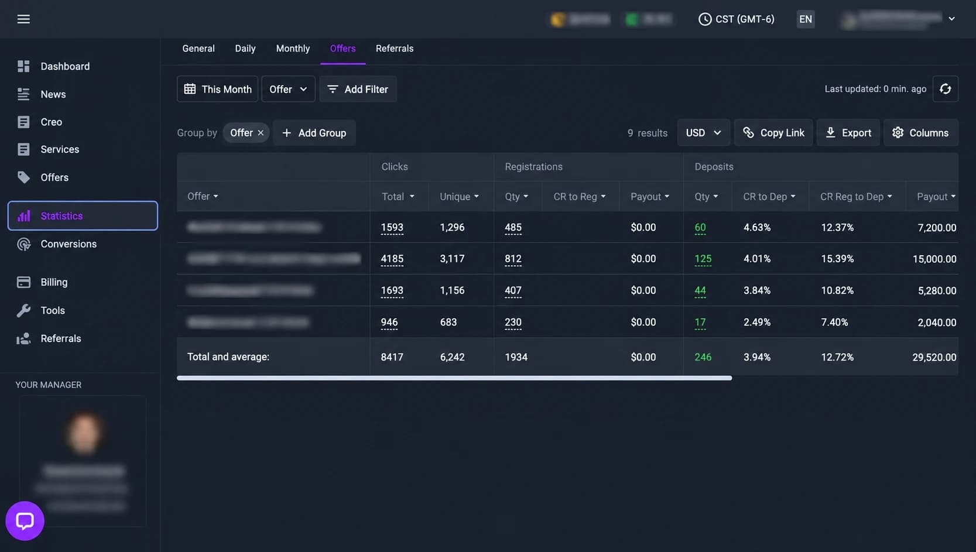The height and width of the screenshot is (552, 976).
Task: Click the Dashboard grid icon
Action: (x=23, y=66)
